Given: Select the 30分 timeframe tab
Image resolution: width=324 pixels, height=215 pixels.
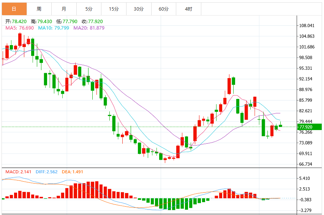Looking at the screenshot, I should click(x=139, y=9).
